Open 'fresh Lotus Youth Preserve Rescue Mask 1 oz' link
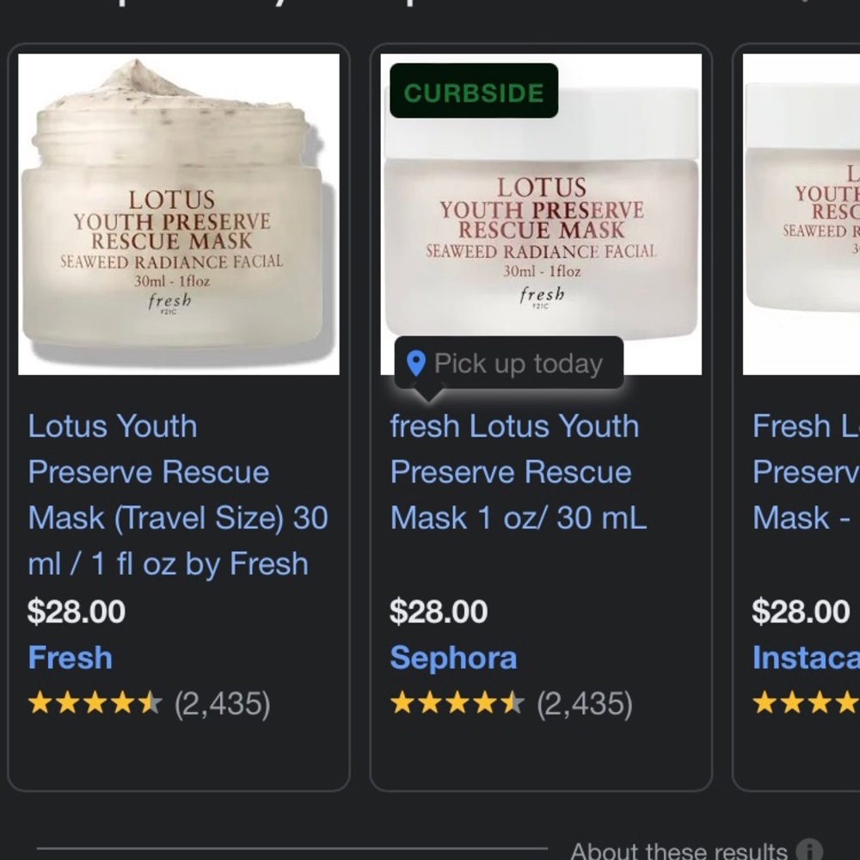 [519, 471]
